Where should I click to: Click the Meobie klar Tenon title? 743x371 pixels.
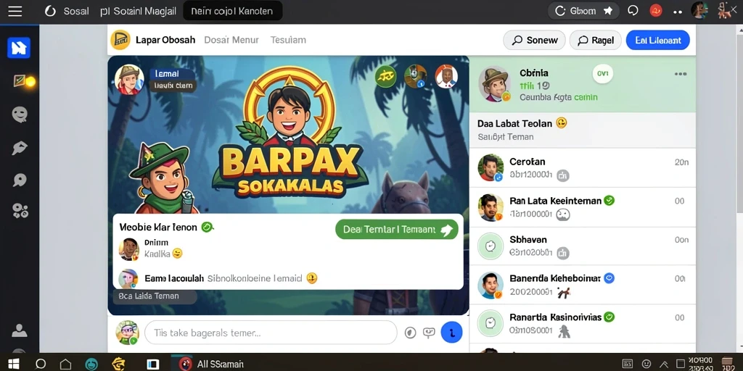click(158, 227)
